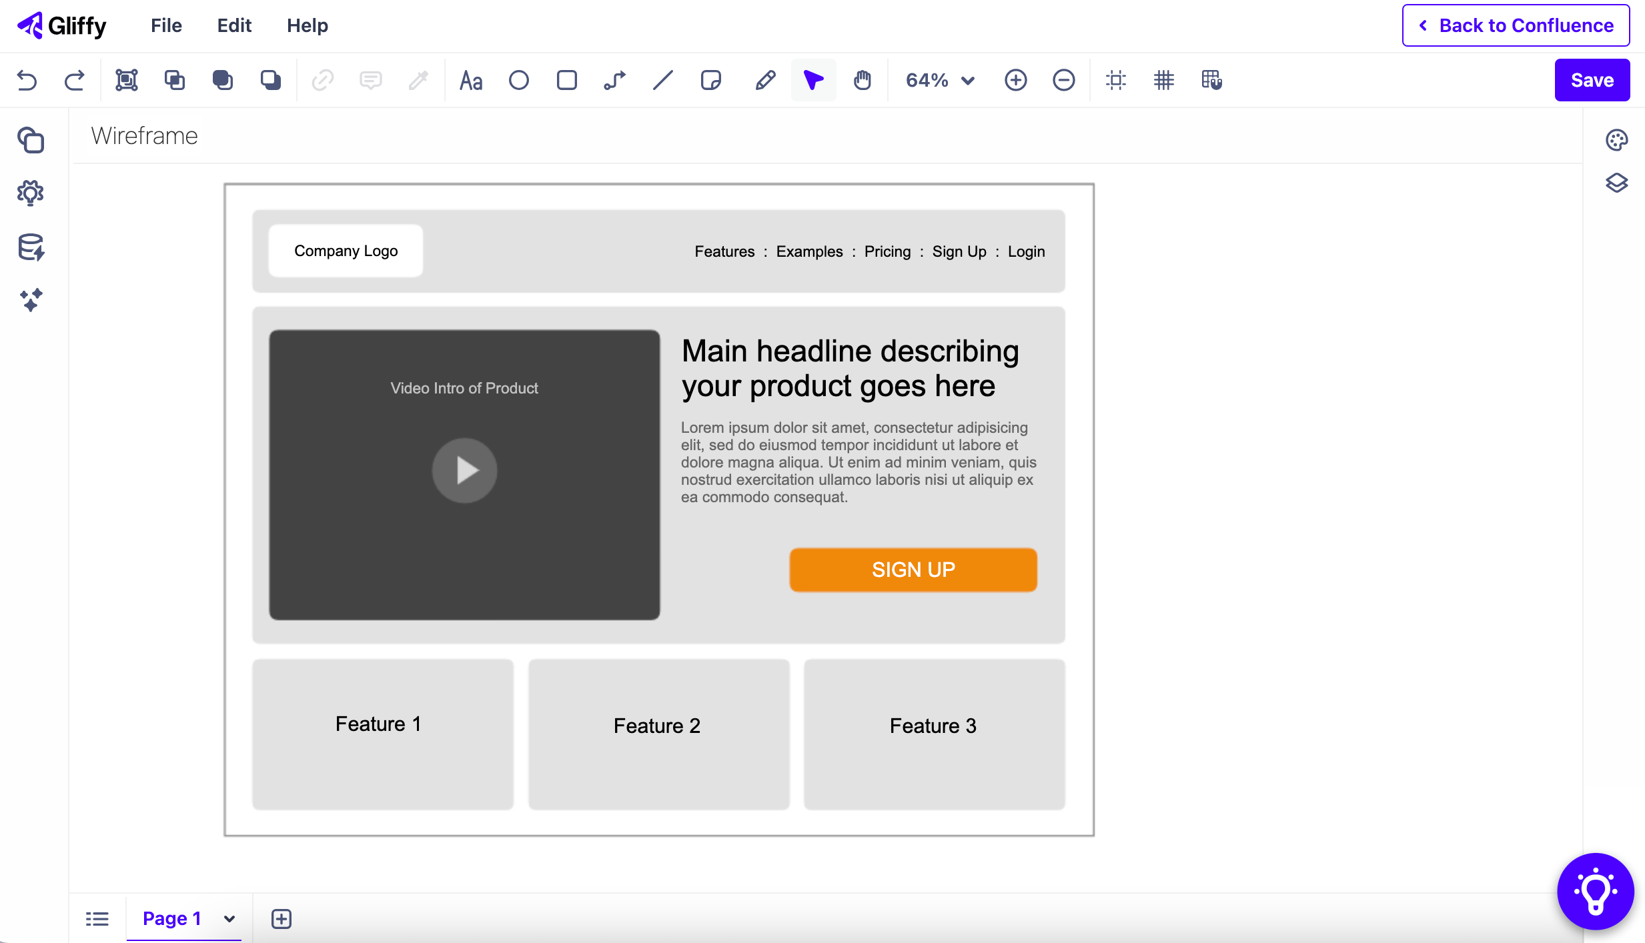Click the comment bubble icon
1645x943 pixels.
coord(371,80)
